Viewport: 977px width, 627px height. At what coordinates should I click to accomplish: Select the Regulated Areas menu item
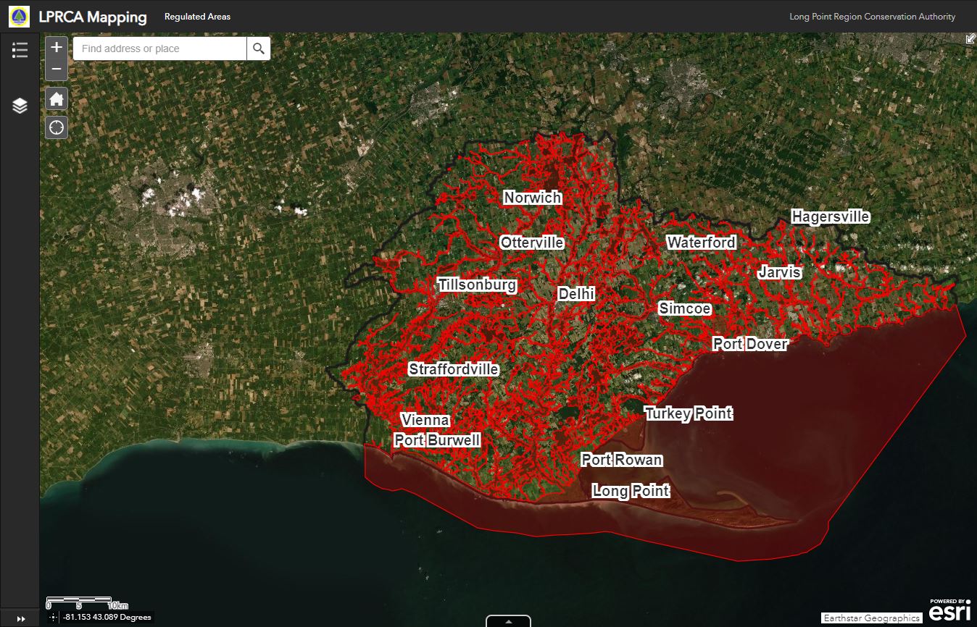pos(197,15)
